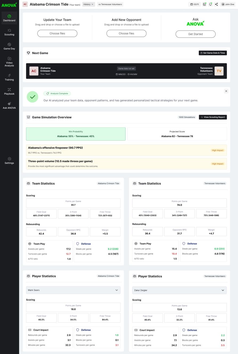This screenshot has height=354, width=238.
Task: Choose files for new opponent
Action: pos(126,33)
